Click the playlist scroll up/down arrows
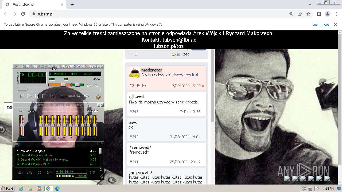This screenshot has height=192, width=342. [x=100, y=170]
